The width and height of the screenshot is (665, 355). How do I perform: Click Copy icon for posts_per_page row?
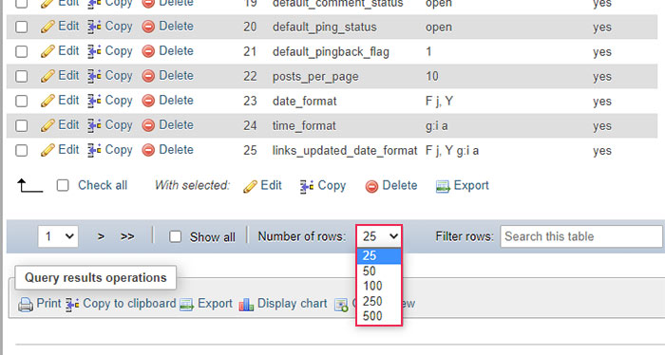(x=94, y=76)
